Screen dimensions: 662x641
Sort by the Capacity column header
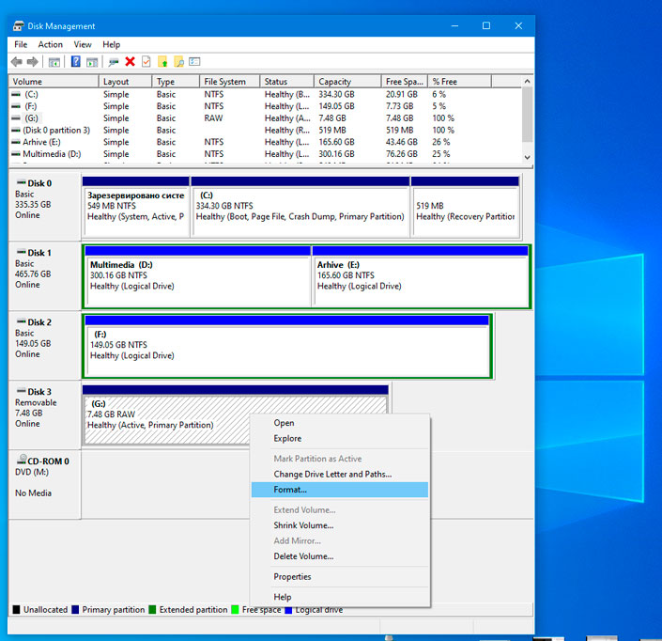(x=347, y=82)
